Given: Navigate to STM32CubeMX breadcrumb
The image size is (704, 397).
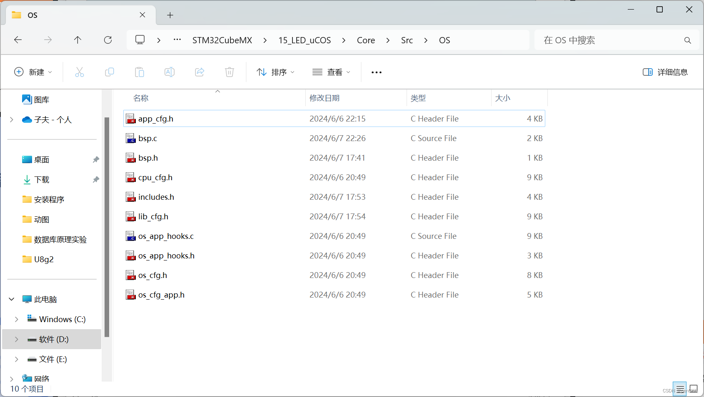Looking at the screenshot, I should [x=222, y=40].
